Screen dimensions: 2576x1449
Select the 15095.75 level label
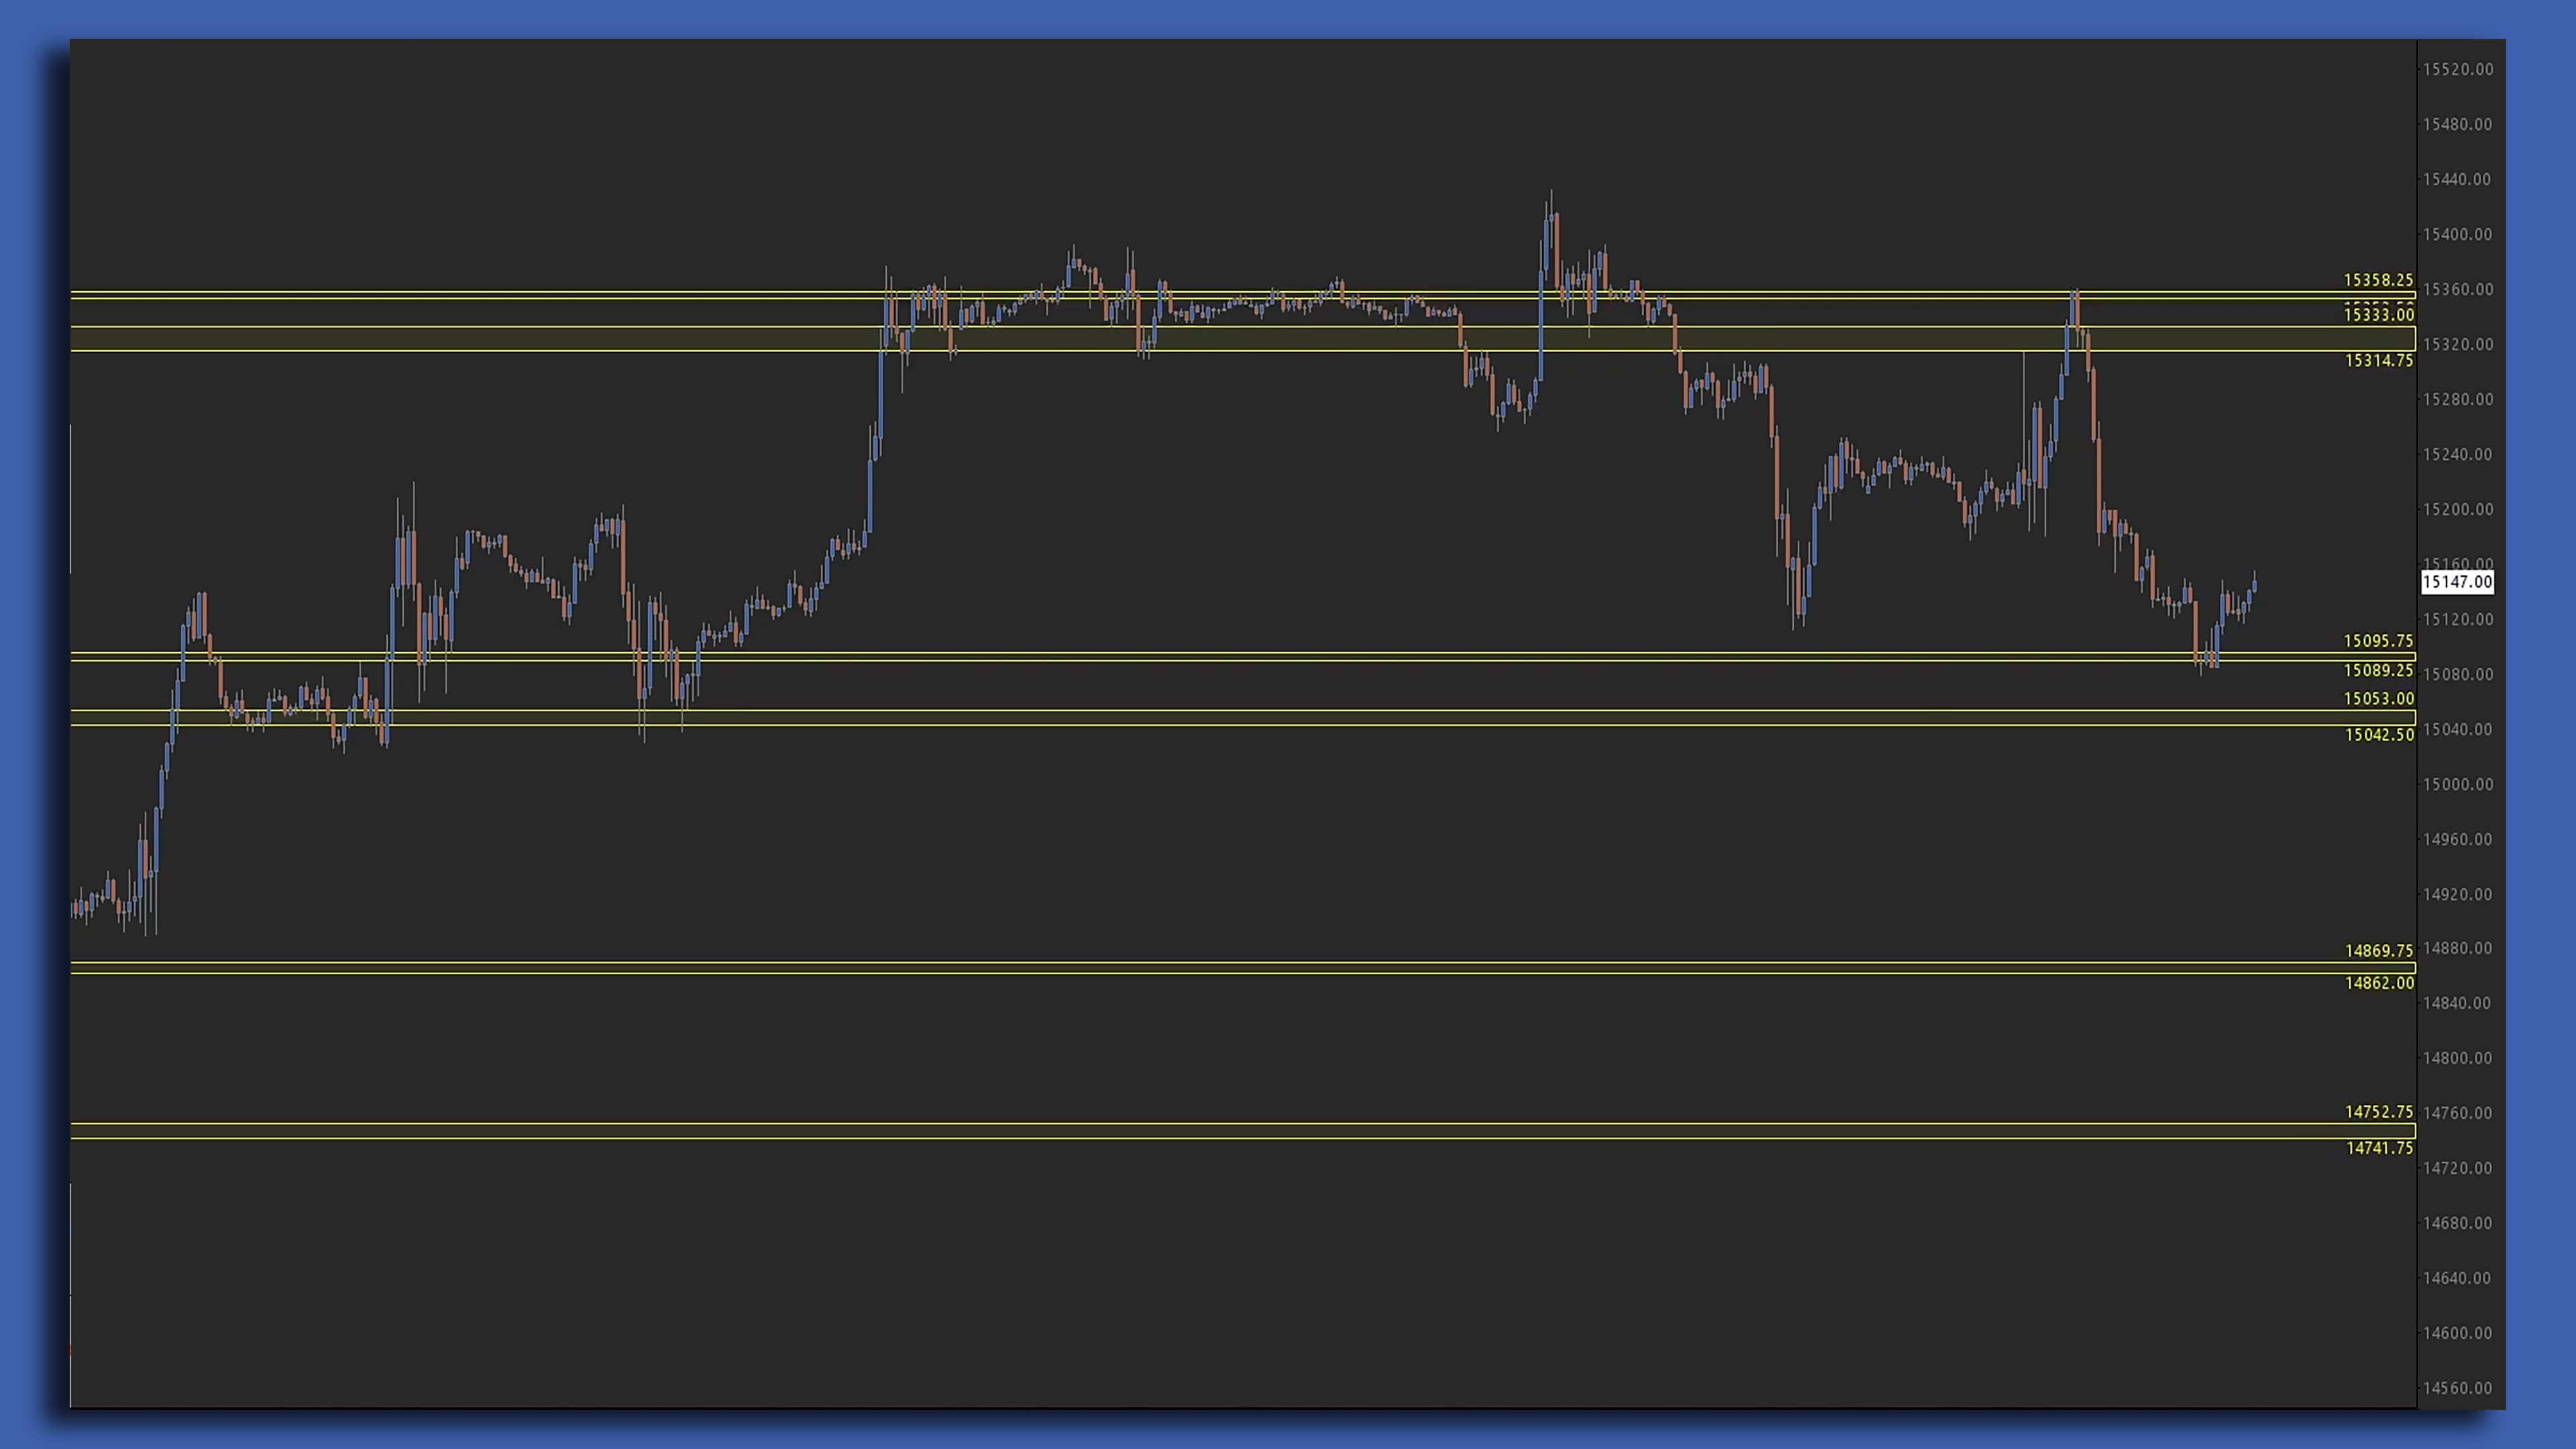coord(2378,641)
